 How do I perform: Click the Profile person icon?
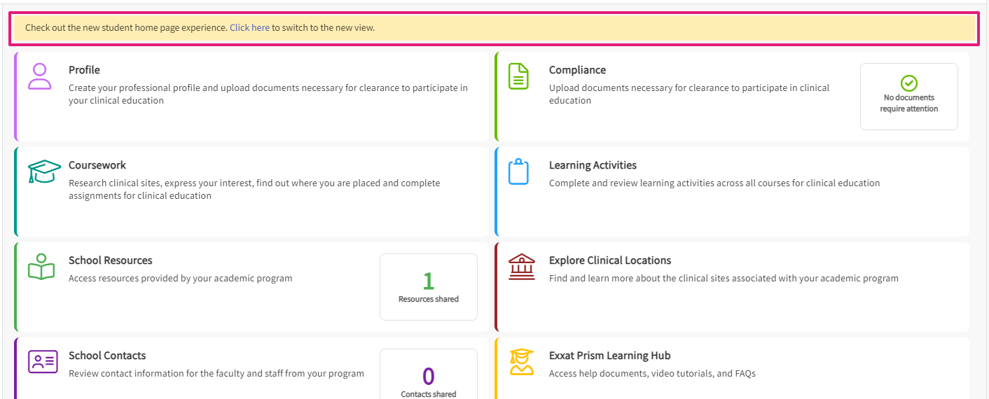(x=40, y=76)
